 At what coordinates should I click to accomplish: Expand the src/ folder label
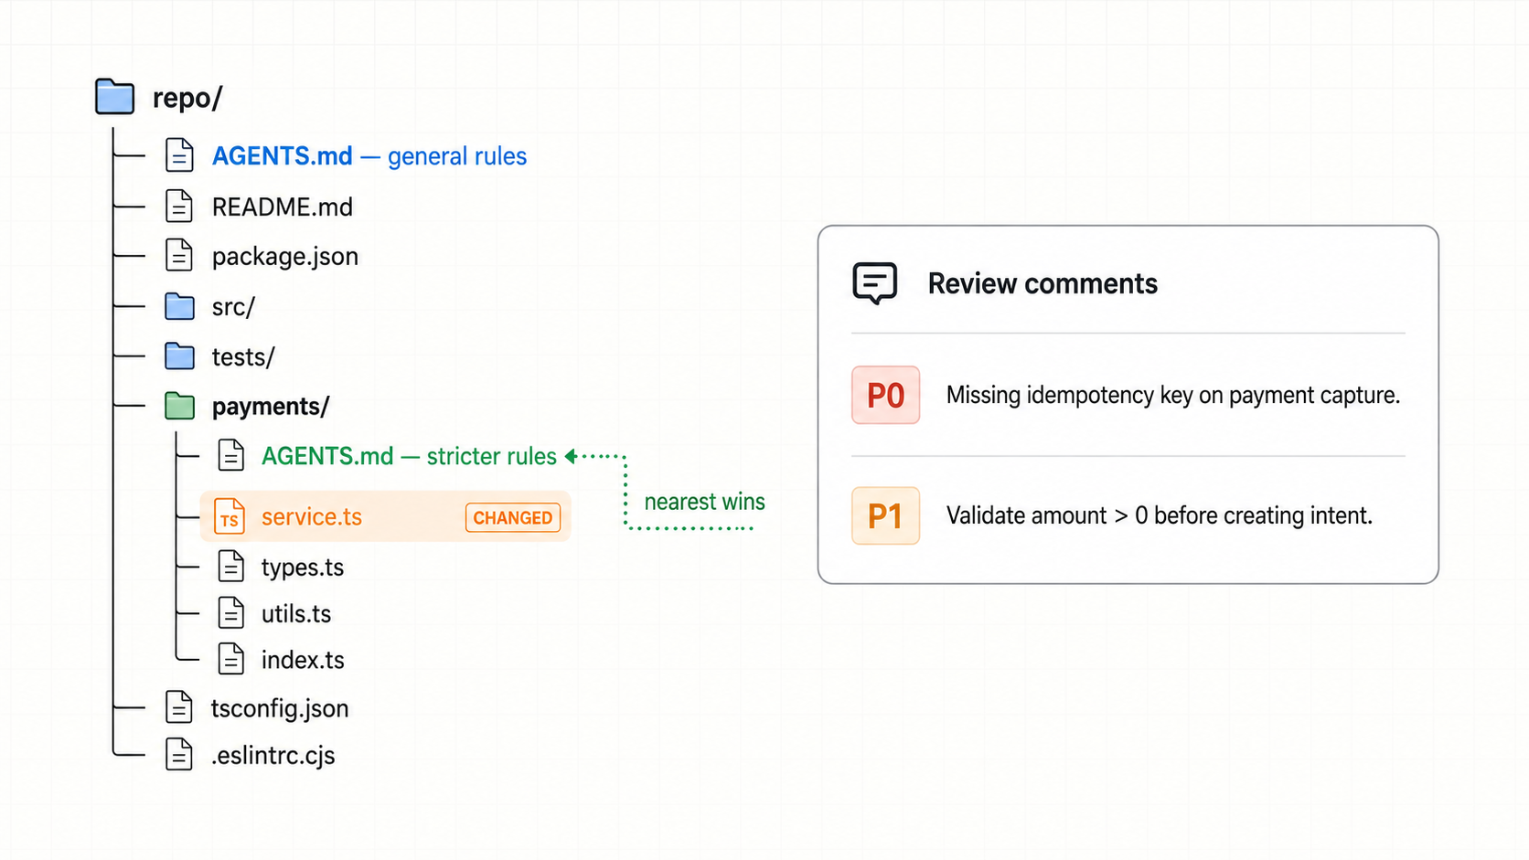pos(233,307)
